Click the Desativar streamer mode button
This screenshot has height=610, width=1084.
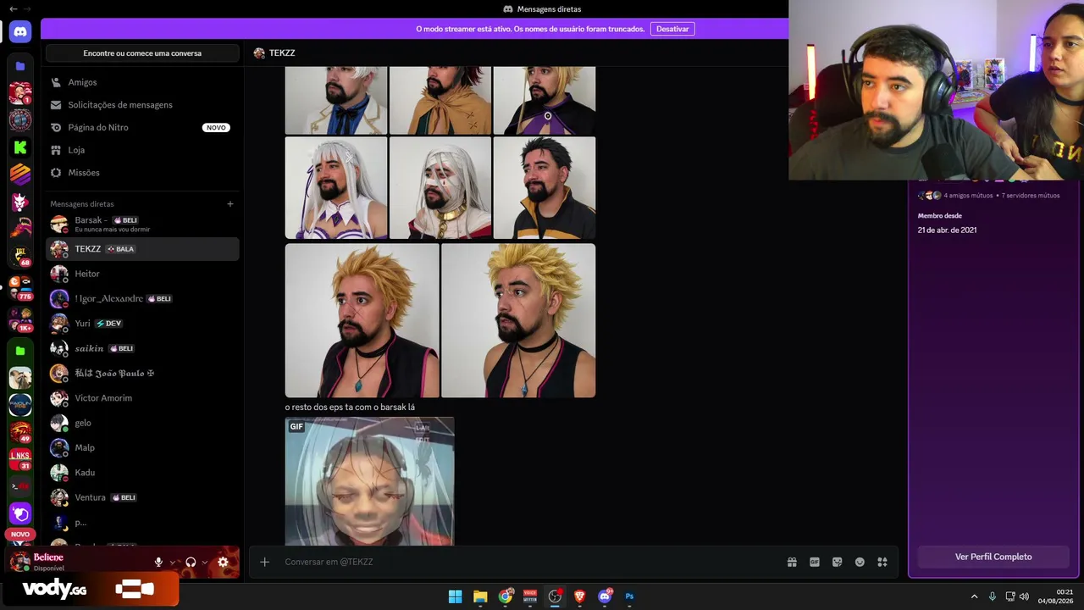point(672,29)
